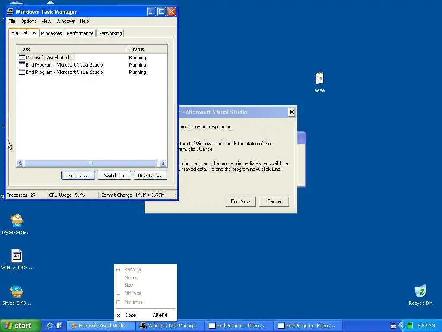Screen dimensions: 442x332
Task: Click the Processes: 27 status bar entry
Action: click(26, 195)
